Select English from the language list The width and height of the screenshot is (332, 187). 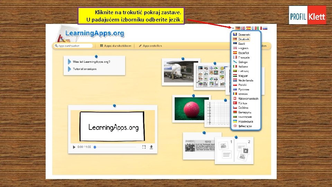click(241, 48)
